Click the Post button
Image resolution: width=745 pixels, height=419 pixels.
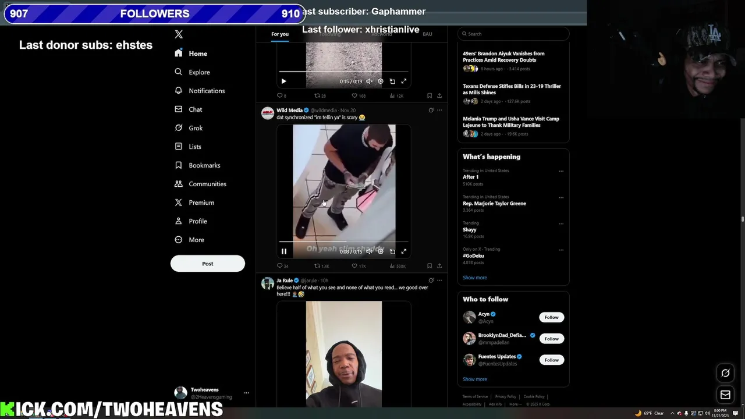(x=208, y=264)
